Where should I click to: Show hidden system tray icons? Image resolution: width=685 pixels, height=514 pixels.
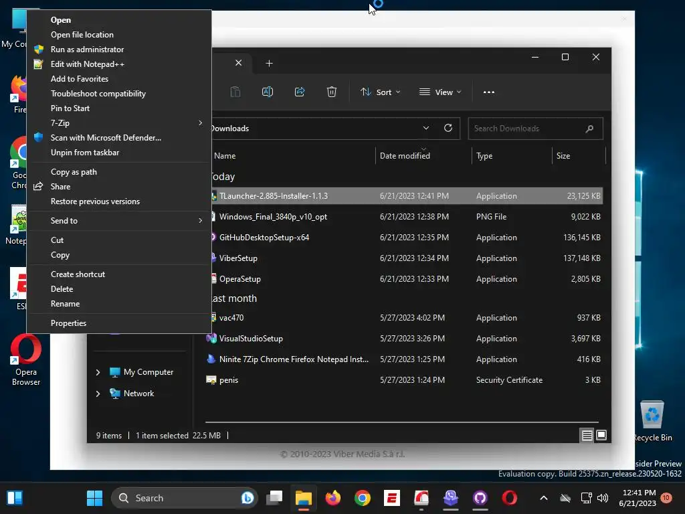(543, 498)
